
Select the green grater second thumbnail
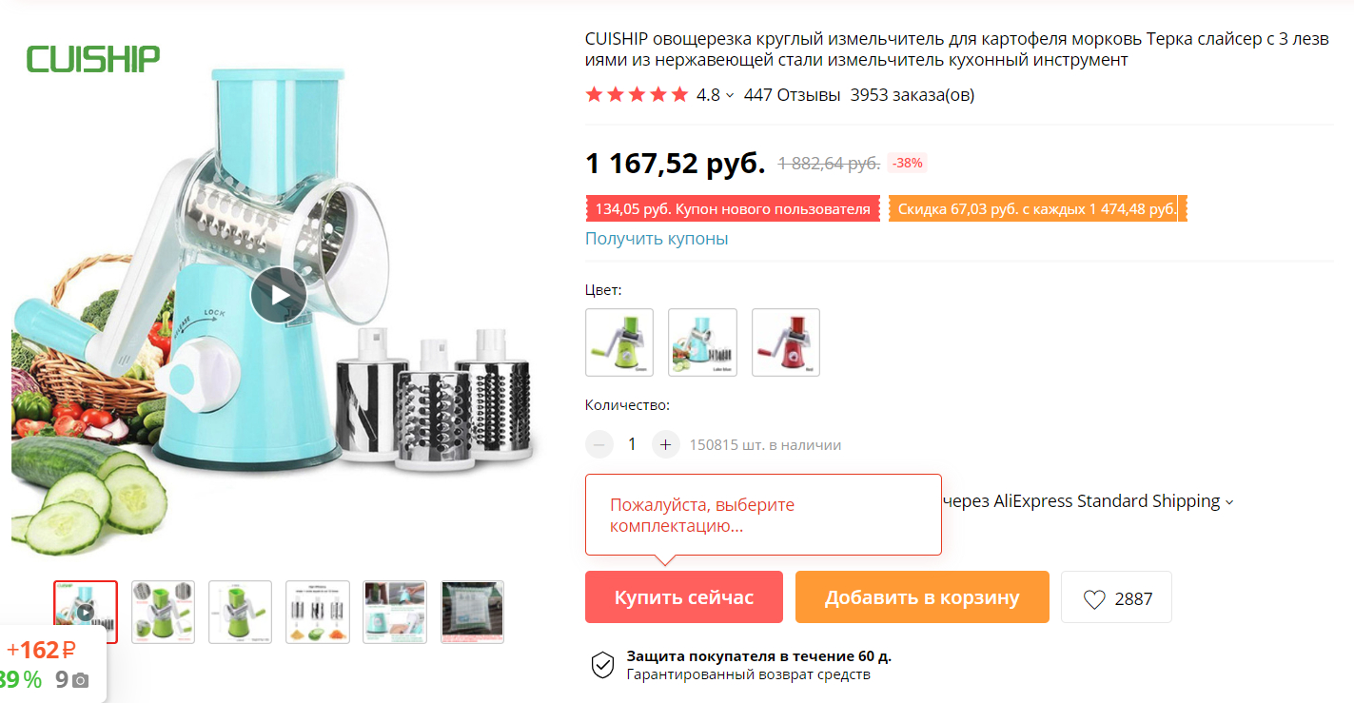click(163, 612)
